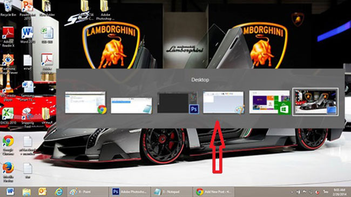Select the Desktop thumbnail in switcher
This screenshot has width=351, height=197.
tap(315, 102)
